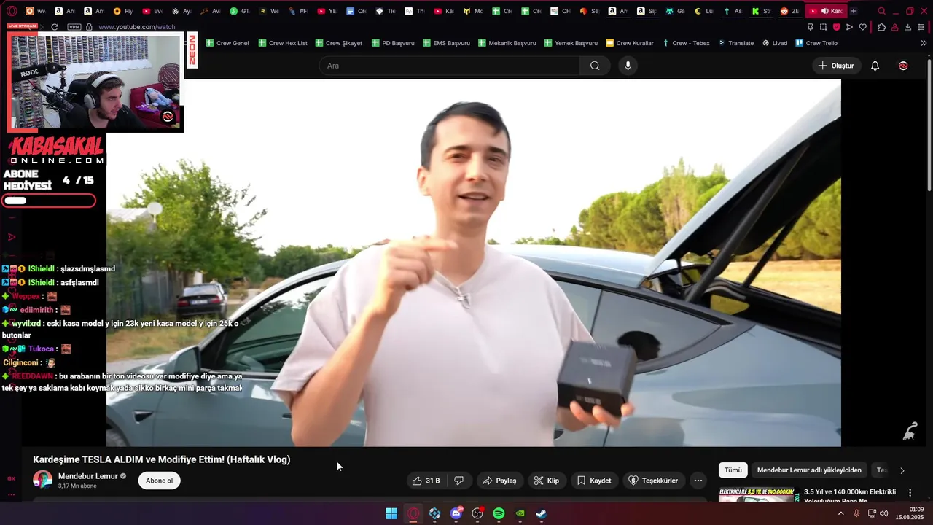Open the Translate bookmark
The width and height of the screenshot is (933, 525).
[x=735, y=43]
